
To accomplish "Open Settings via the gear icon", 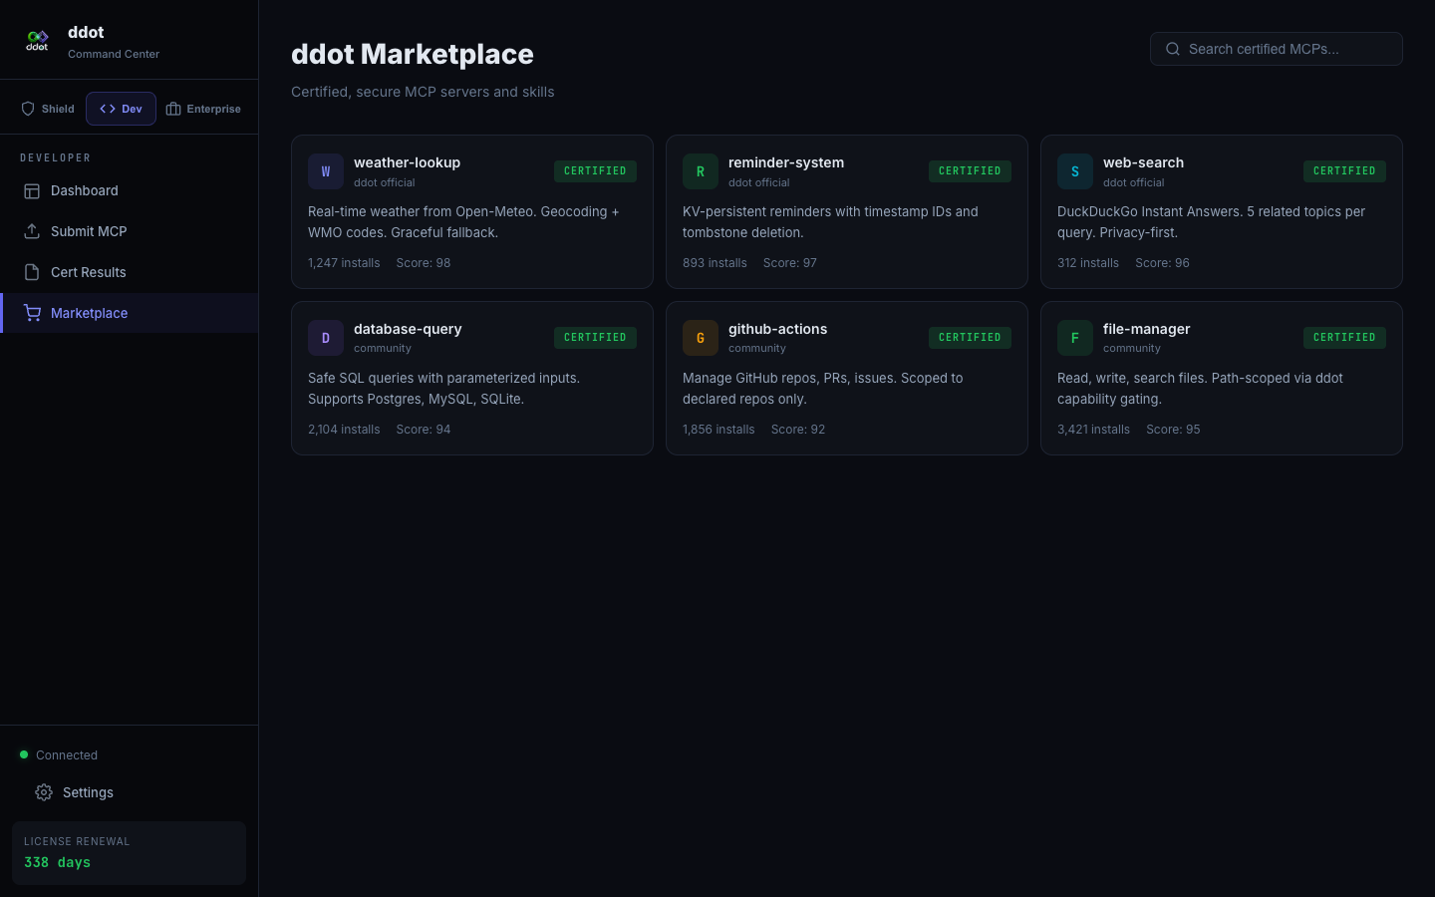I will point(44,792).
